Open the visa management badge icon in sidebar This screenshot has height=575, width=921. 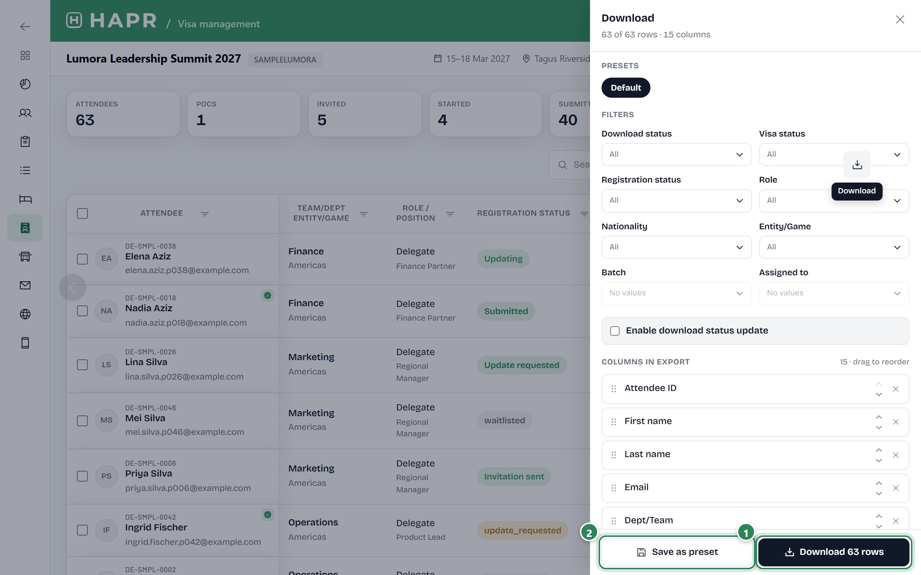click(x=25, y=228)
